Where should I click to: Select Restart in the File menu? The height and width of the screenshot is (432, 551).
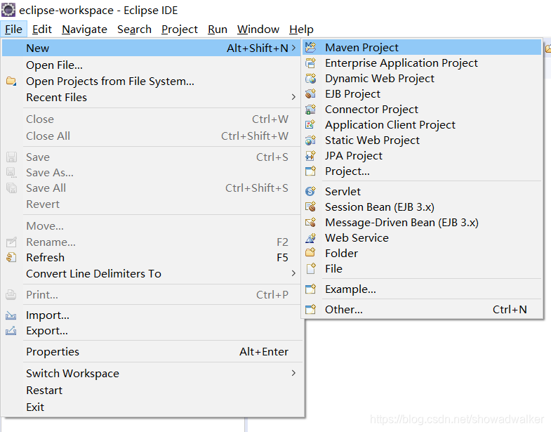pos(152,390)
